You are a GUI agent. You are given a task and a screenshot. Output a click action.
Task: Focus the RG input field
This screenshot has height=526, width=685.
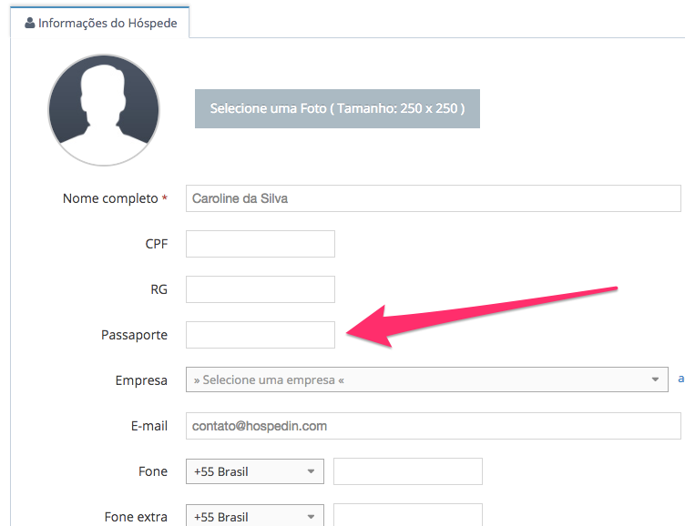click(261, 289)
